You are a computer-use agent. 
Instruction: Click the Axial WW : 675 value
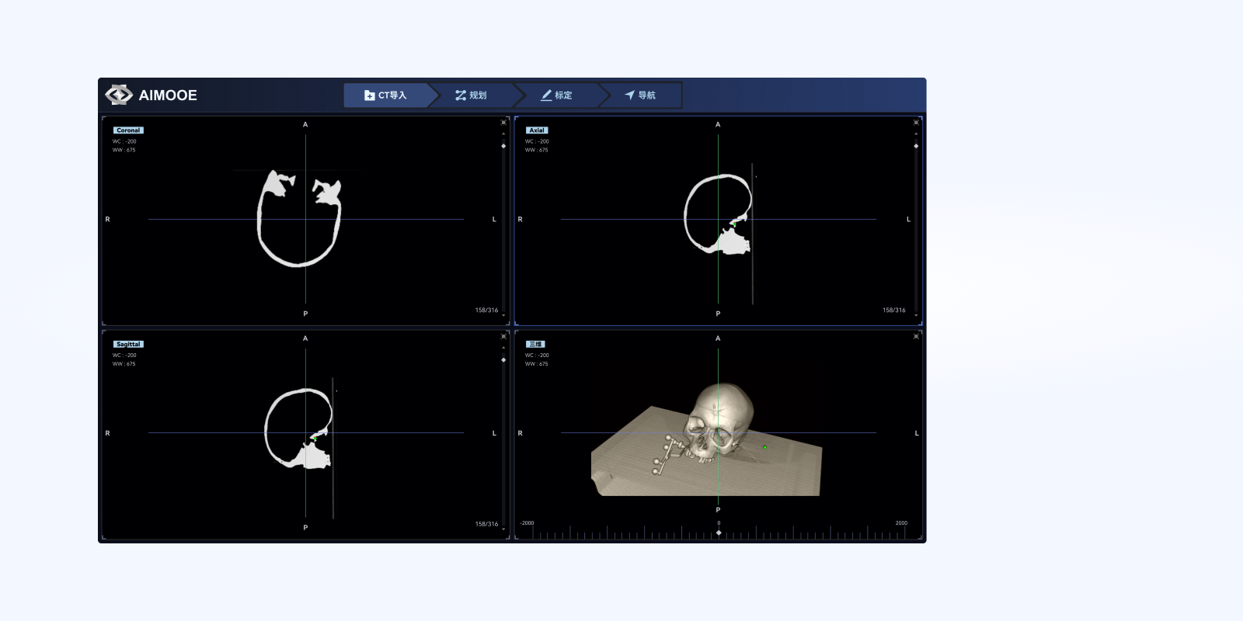tap(536, 150)
